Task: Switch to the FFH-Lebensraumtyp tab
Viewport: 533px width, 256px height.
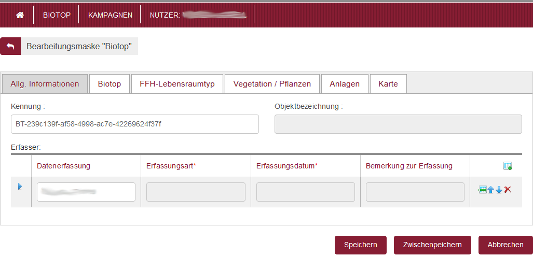Action: [177, 84]
